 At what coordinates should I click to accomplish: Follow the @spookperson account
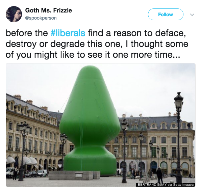(x=166, y=15)
